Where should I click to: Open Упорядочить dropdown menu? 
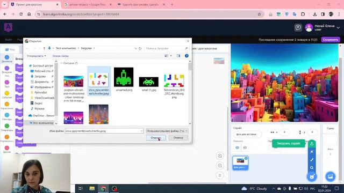point(37,56)
